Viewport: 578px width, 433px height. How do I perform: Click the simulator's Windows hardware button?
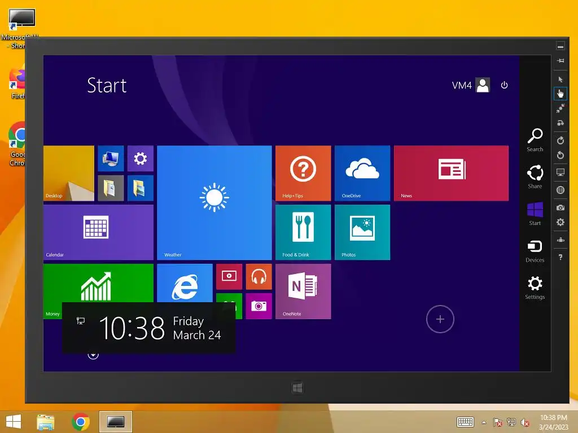tap(297, 388)
